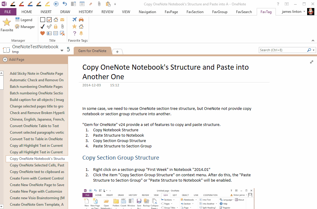
Task: Open page Create New Page with Customize
Action: 36,191
